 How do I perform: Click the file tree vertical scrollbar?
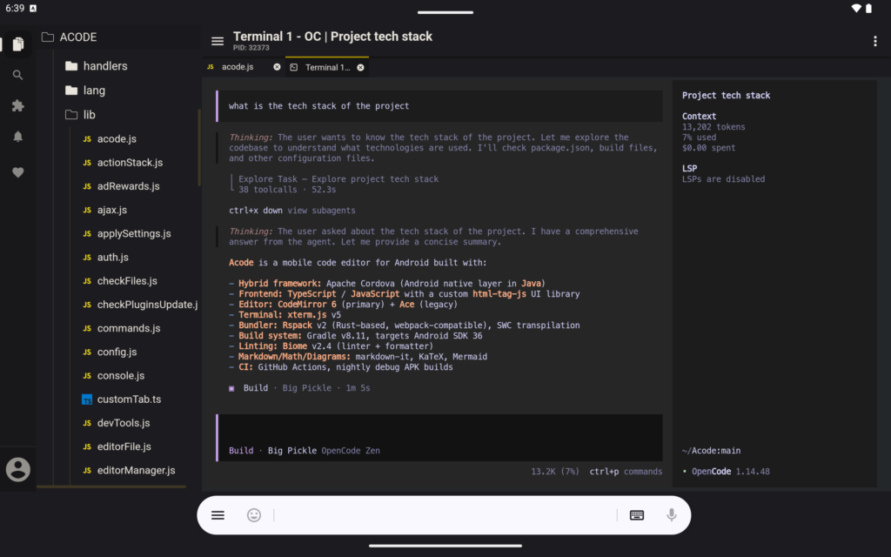[x=199, y=146]
